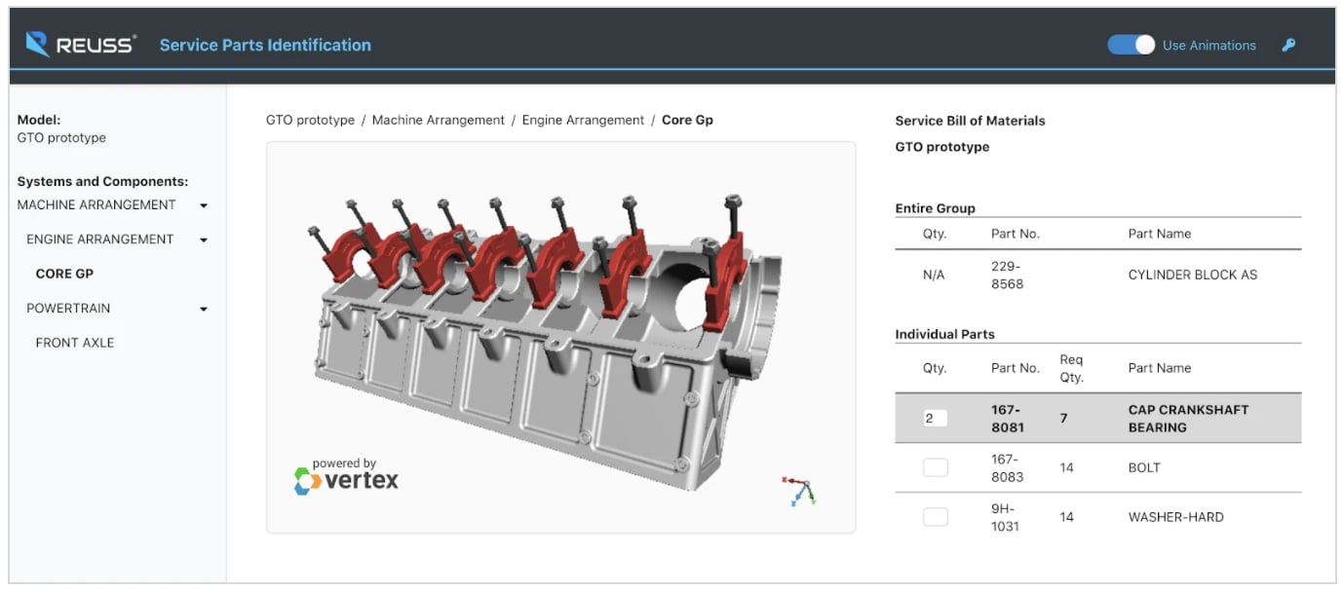Open GTO prototype from the breadcrumb
This screenshot has width=1343, height=590.
click(x=309, y=119)
